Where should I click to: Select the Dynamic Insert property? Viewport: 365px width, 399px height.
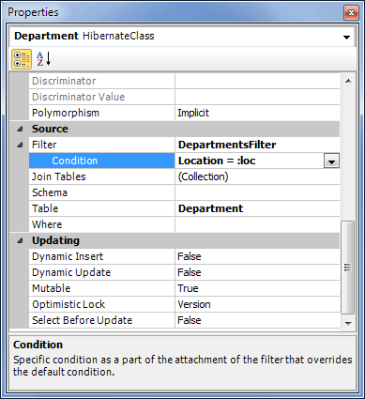pyautogui.click(x=68, y=256)
